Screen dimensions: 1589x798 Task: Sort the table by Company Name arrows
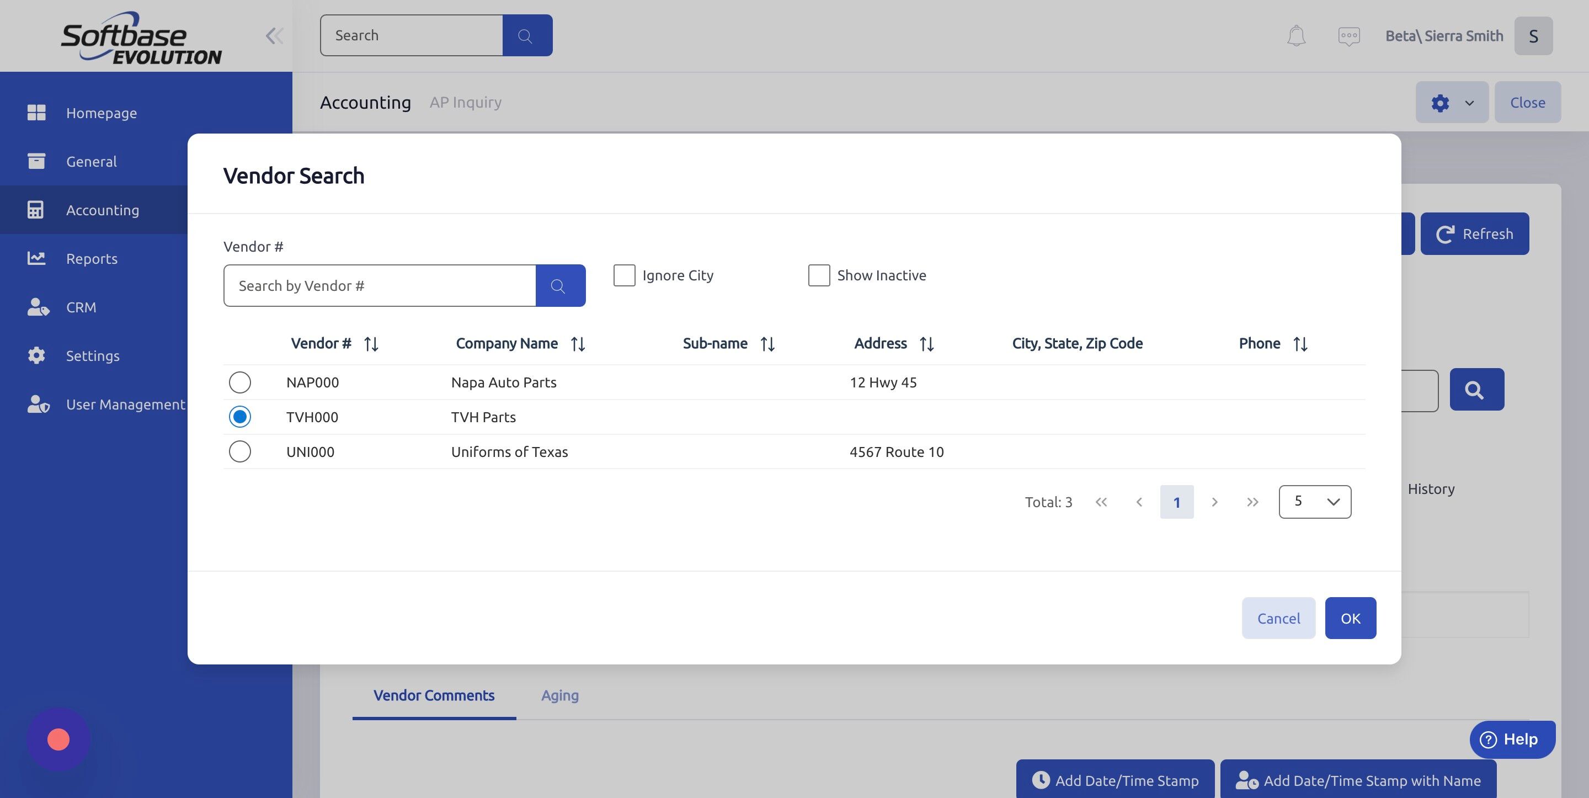point(578,344)
